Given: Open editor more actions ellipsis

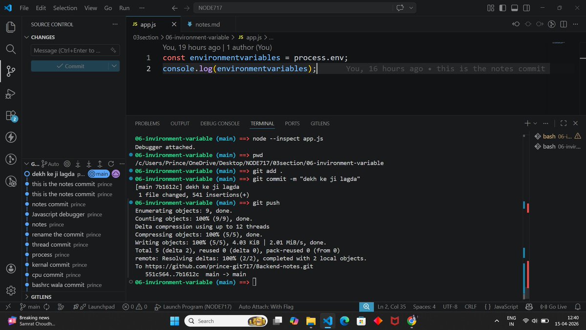Looking at the screenshot, I should click(x=575, y=24).
